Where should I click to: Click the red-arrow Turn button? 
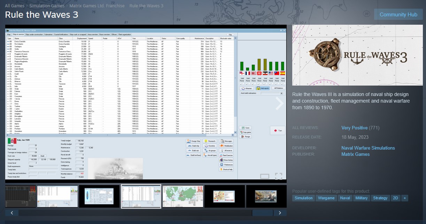pos(278,130)
